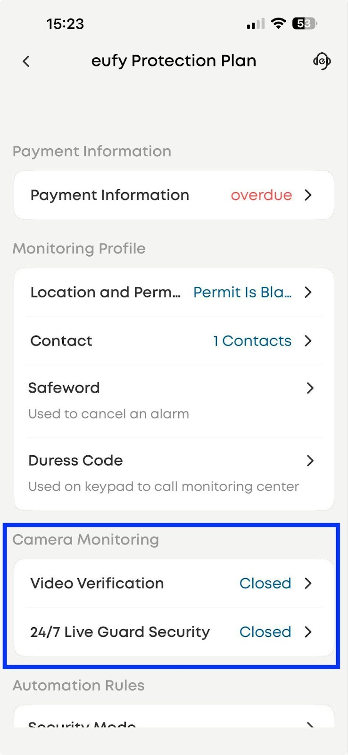
Task: Tap the battery level indicator
Action: click(305, 23)
